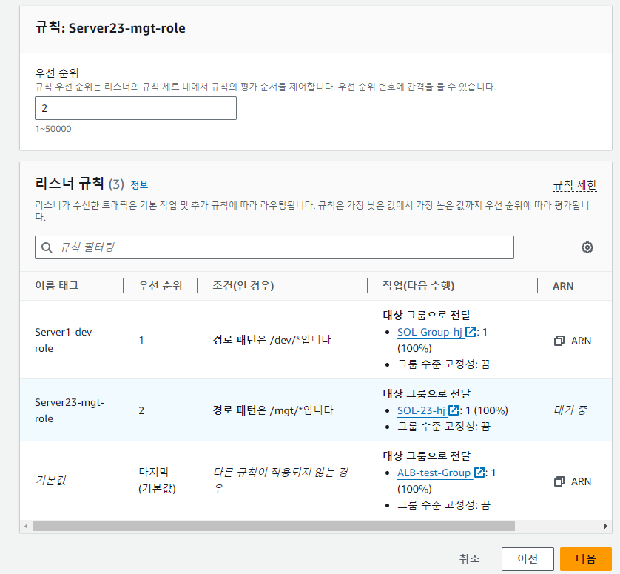Viewport: 620px width, 574px height.
Task: Click the 취소 (Cancel) button
Action: 469,559
